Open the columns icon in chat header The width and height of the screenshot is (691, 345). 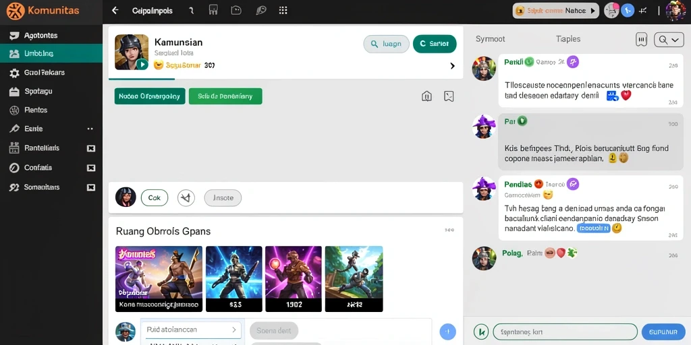642,40
